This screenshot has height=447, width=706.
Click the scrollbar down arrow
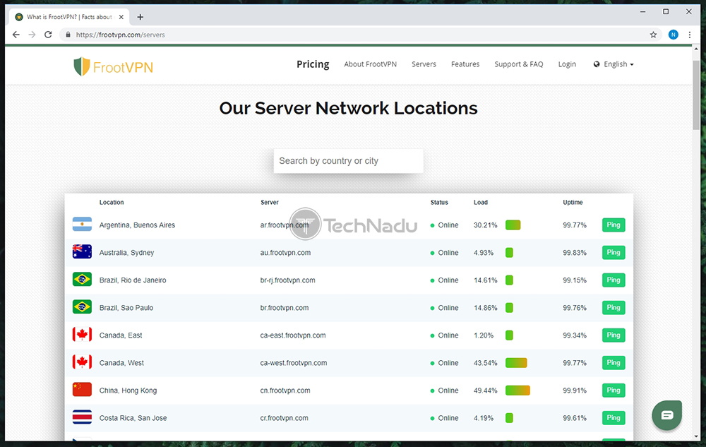click(696, 436)
